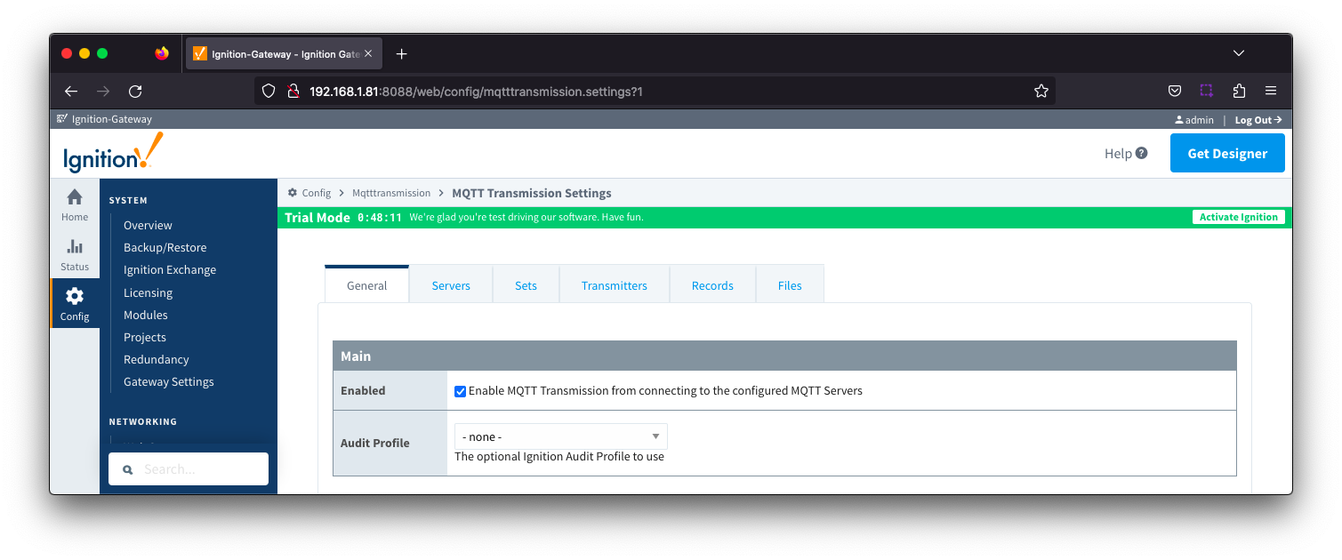
Task: Click the insecure connection padlock icon
Action: point(292,91)
